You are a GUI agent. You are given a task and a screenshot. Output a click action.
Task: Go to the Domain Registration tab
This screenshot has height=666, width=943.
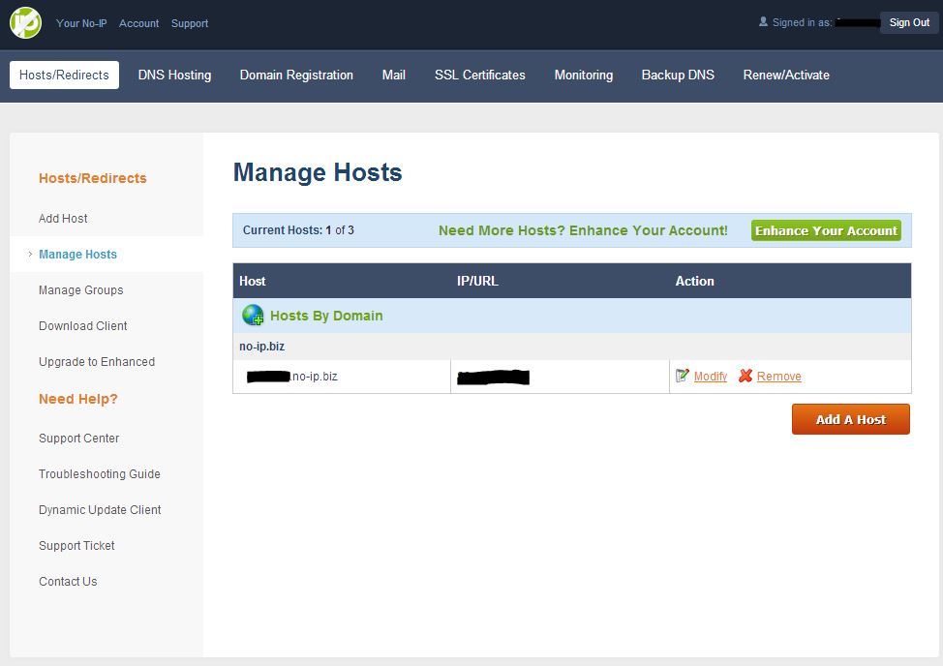296,76
